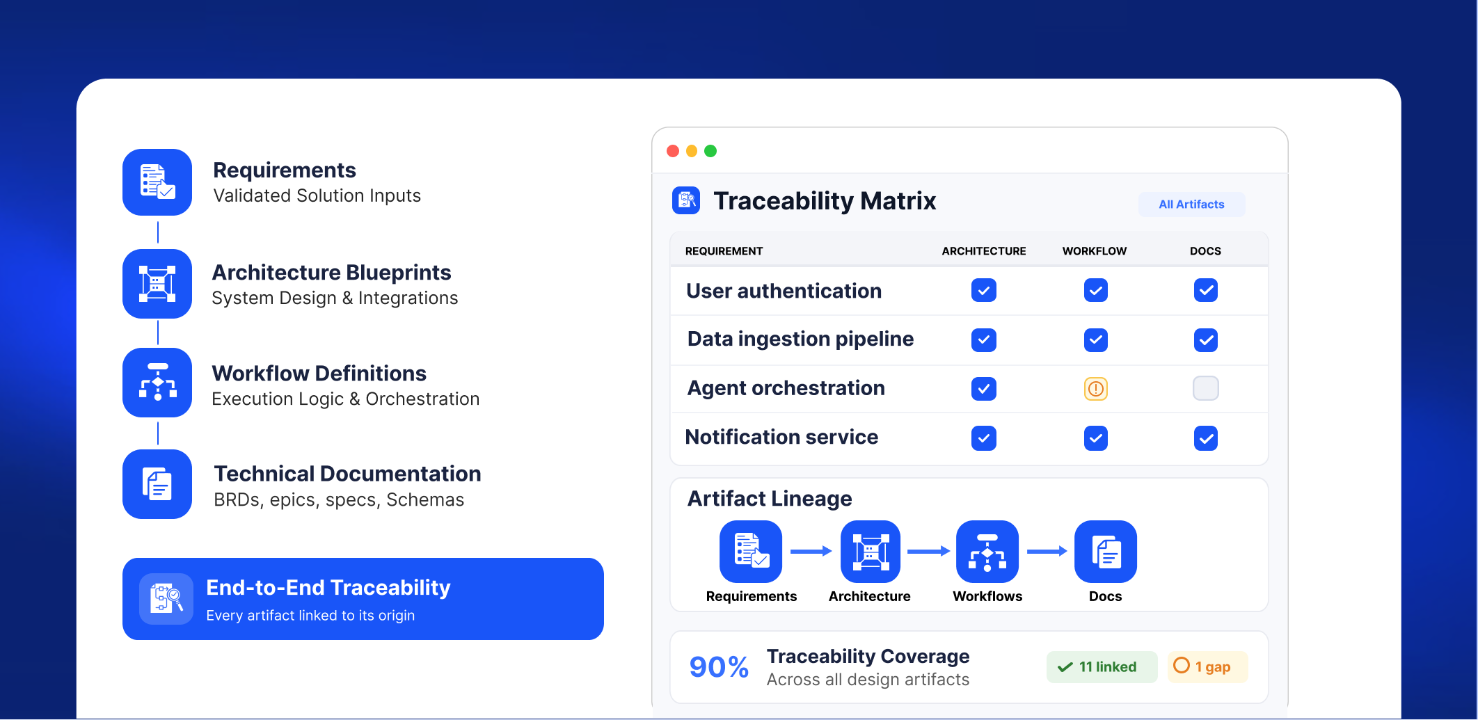Click the Traceability Matrix header icon
The image size is (1478, 720).
click(x=686, y=200)
